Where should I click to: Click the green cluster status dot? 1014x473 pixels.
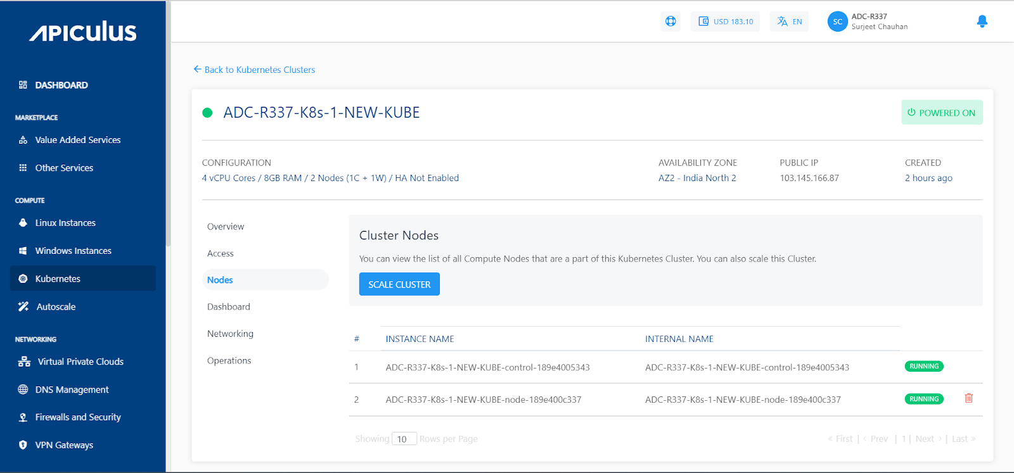[x=207, y=113]
